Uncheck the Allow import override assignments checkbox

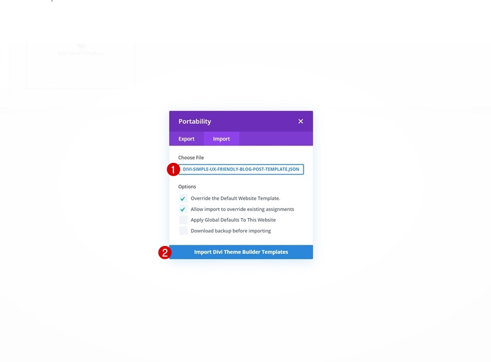point(183,209)
